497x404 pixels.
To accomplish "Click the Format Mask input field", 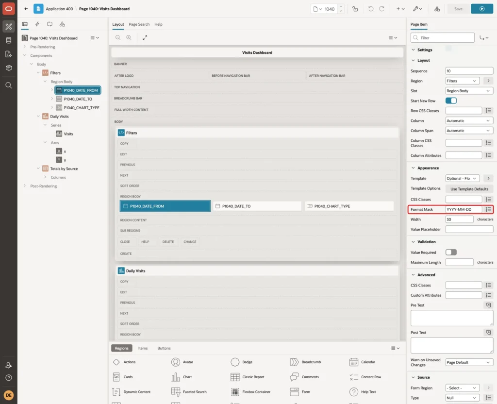I will tap(463, 209).
